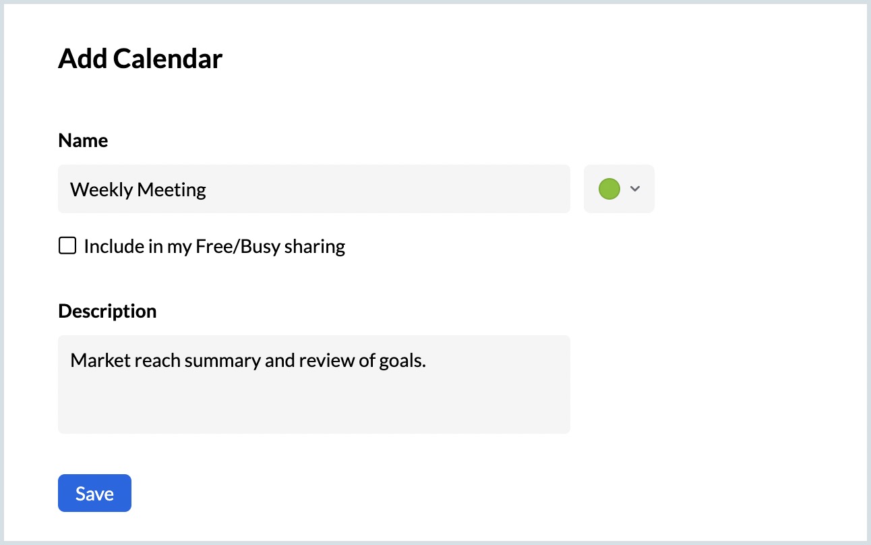Place cursor in Weekly Meeting text
This screenshot has height=545, width=871.
tap(138, 190)
